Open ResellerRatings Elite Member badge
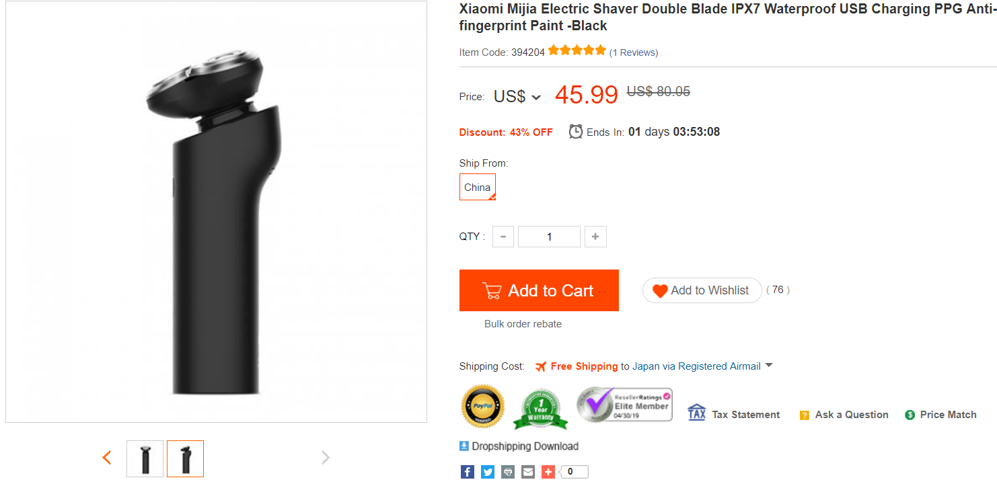This screenshot has width=997, height=486. coord(625,405)
